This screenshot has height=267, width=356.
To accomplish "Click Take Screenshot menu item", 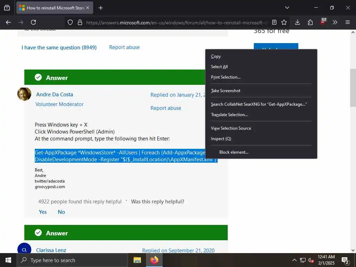I will coord(261,91).
